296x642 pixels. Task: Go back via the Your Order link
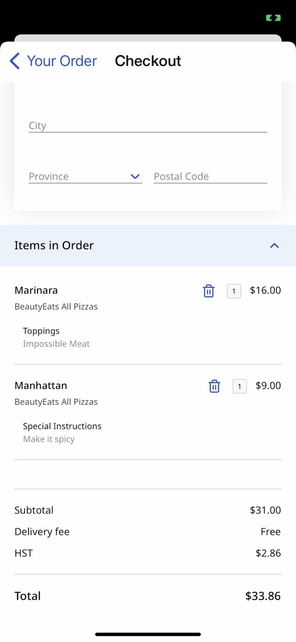62,61
